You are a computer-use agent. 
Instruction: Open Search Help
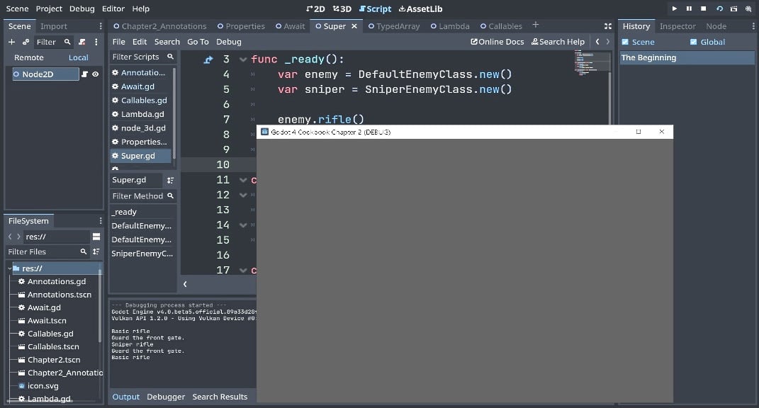[x=558, y=42]
